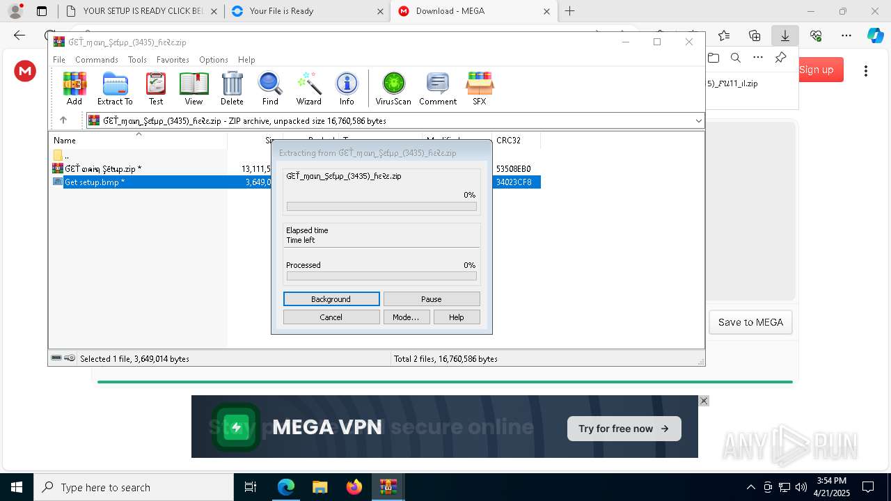Click the Edge downloads arrow icon
This screenshot has height=501, width=891.
pyautogui.click(x=784, y=35)
